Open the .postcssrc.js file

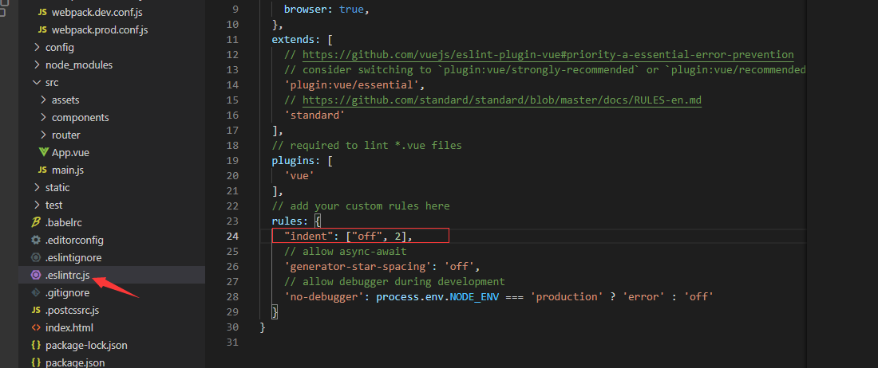click(x=72, y=310)
